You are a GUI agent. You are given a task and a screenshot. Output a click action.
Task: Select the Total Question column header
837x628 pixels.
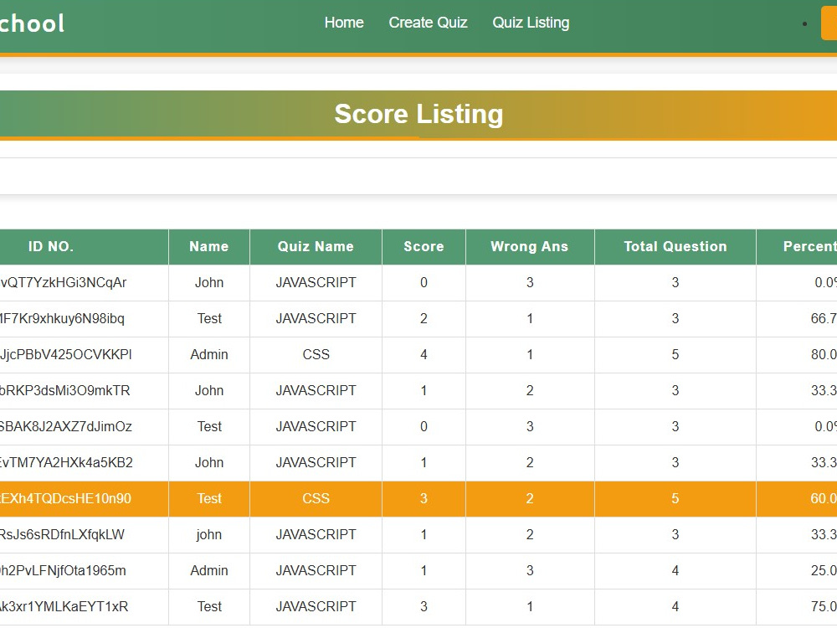click(675, 246)
